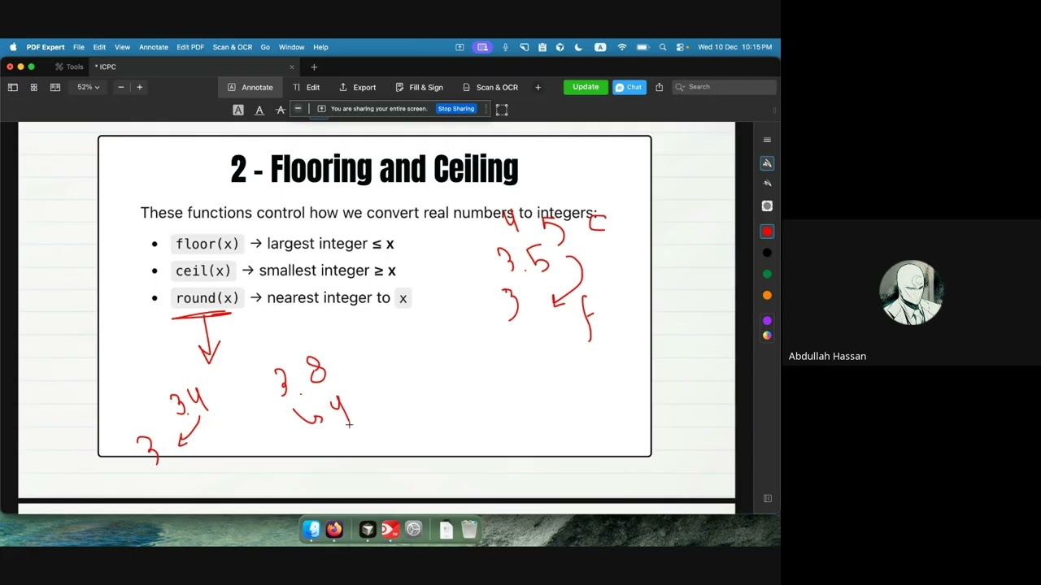Select the underline text tool
The width and height of the screenshot is (1041, 585).
click(x=259, y=110)
